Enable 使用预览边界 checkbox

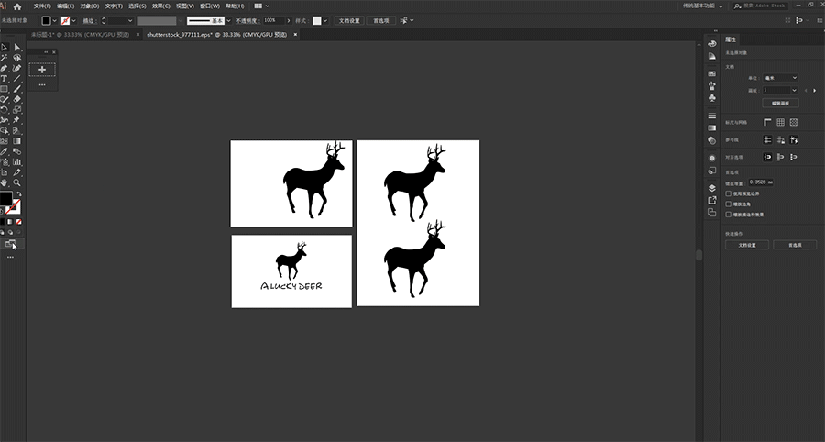pyautogui.click(x=729, y=193)
